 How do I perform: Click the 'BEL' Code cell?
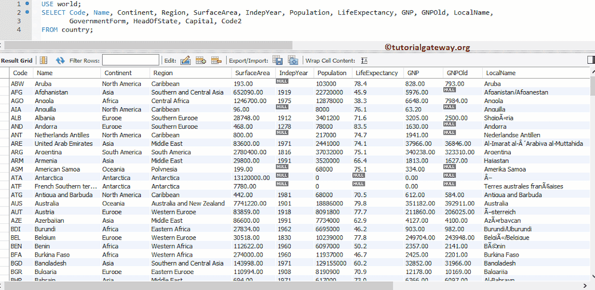point(21,238)
